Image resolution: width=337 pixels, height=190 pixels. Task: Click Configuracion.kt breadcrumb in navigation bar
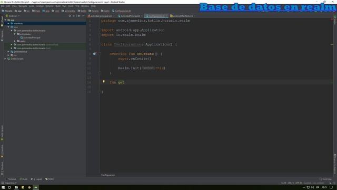[x=121, y=11]
